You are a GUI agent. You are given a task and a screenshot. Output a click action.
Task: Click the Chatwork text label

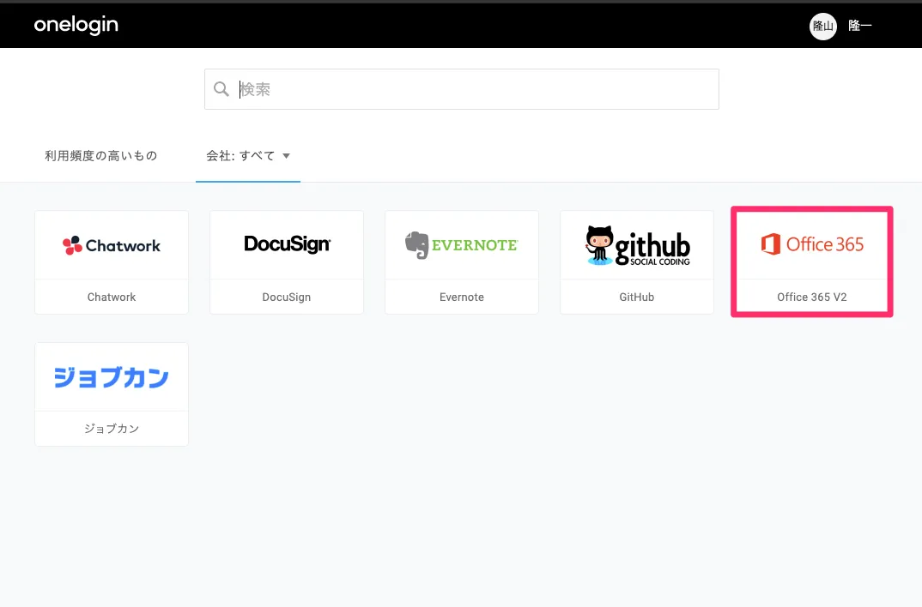pos(112,297)
